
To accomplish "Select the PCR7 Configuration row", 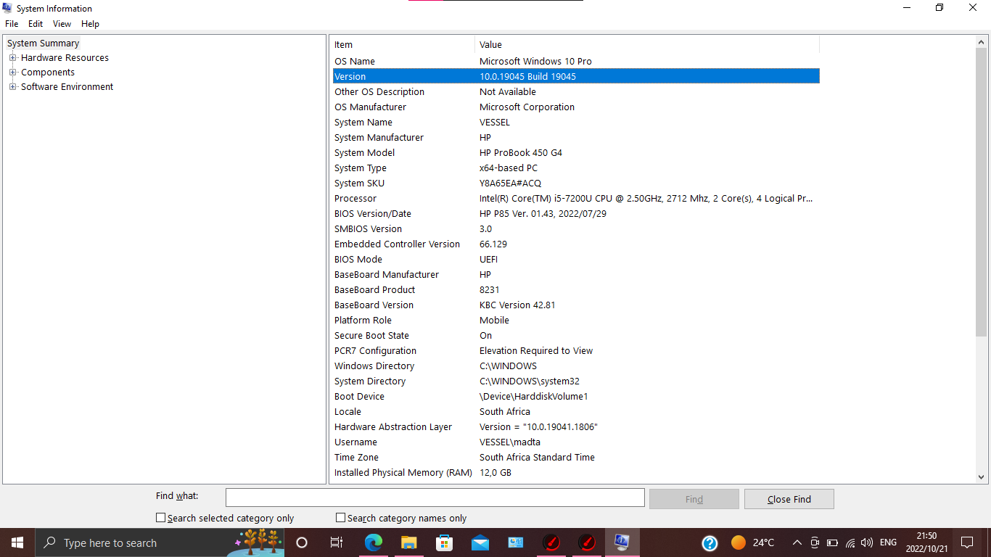I will [x=576, y=351].
